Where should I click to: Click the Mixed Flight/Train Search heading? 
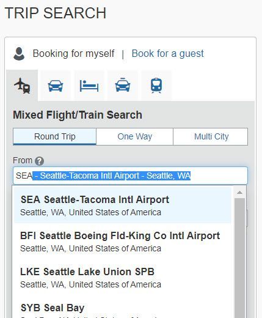pos(78,115)
